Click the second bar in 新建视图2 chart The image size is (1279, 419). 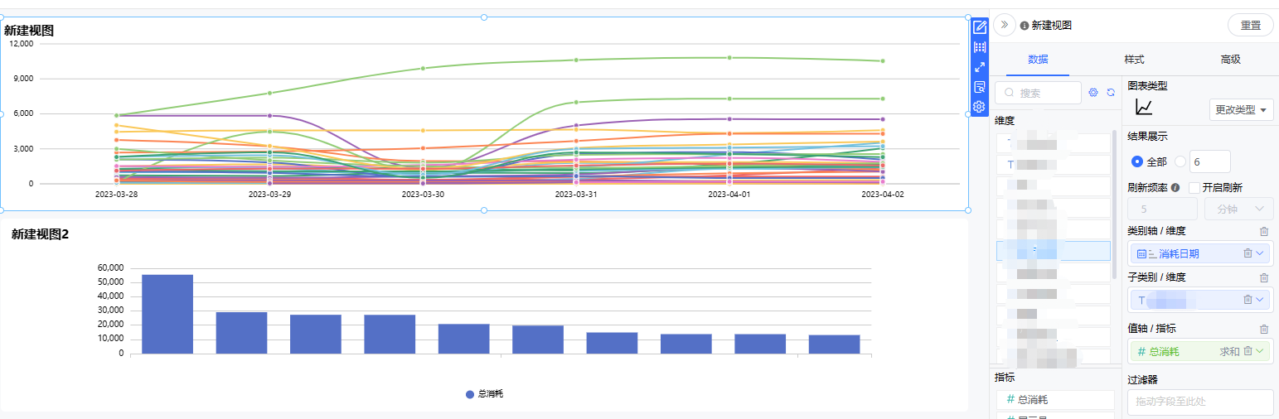tap(241, 333)
